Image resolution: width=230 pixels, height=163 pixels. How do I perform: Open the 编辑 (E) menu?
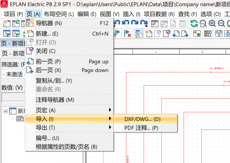tap(87, 14)
